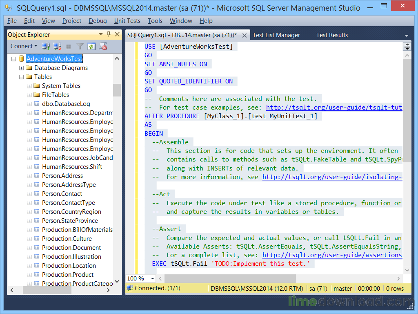Screen dimensions: 418x314
Task: Expand the FileTables node
Action: [29, 95]
